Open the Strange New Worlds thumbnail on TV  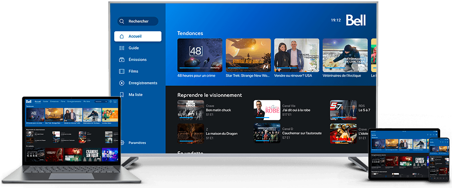248,55
